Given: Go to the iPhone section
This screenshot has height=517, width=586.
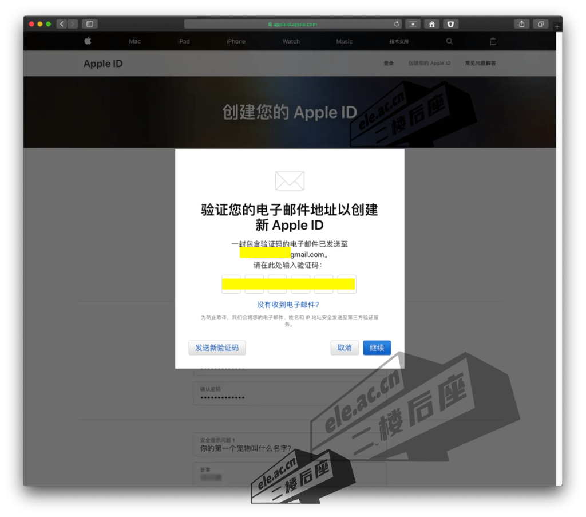Looking at the screenshot, I should (x=236, y=41).
